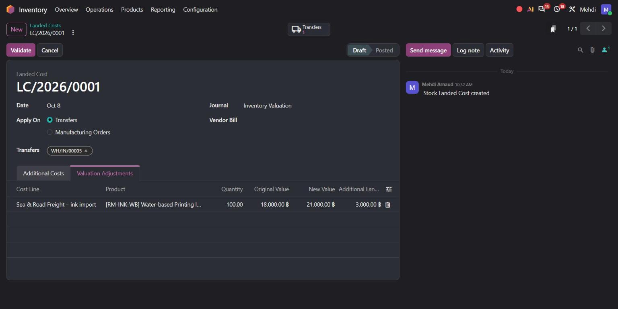Viewport: 618px width, 309px height.
Task: Open the Vendor Bill field
Action: coord(316,120)
